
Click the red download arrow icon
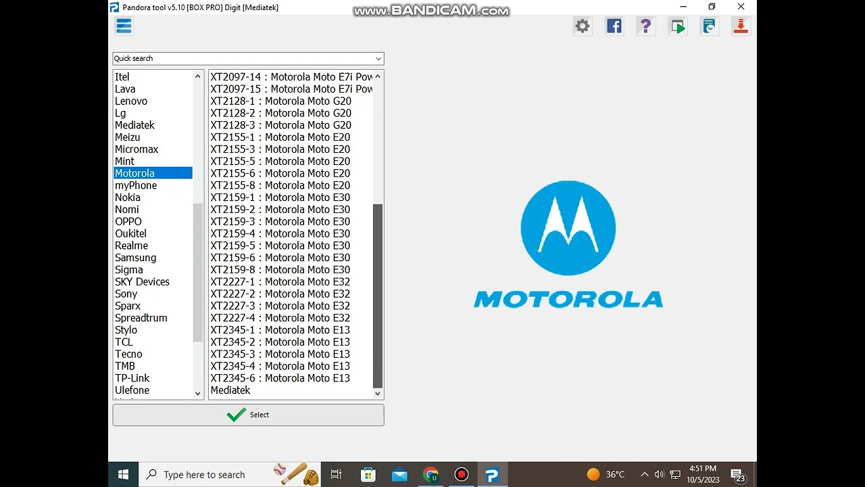click(x=741, y=26)
